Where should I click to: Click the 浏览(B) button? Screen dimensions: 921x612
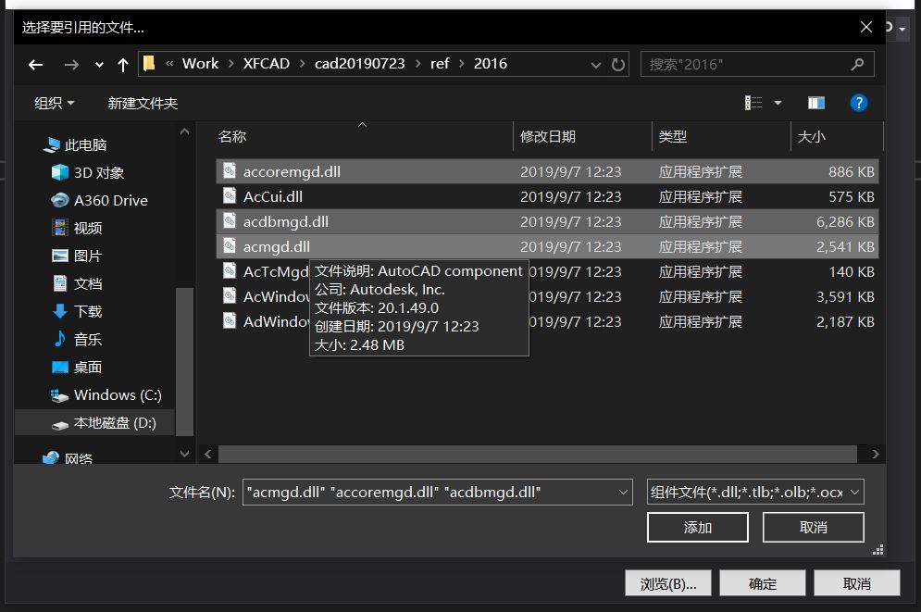tap(667, 582)
